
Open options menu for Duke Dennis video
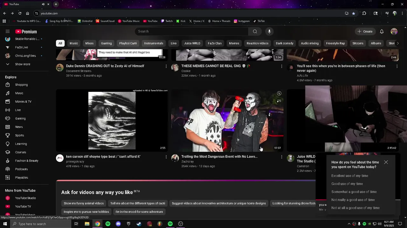point(166,66)
